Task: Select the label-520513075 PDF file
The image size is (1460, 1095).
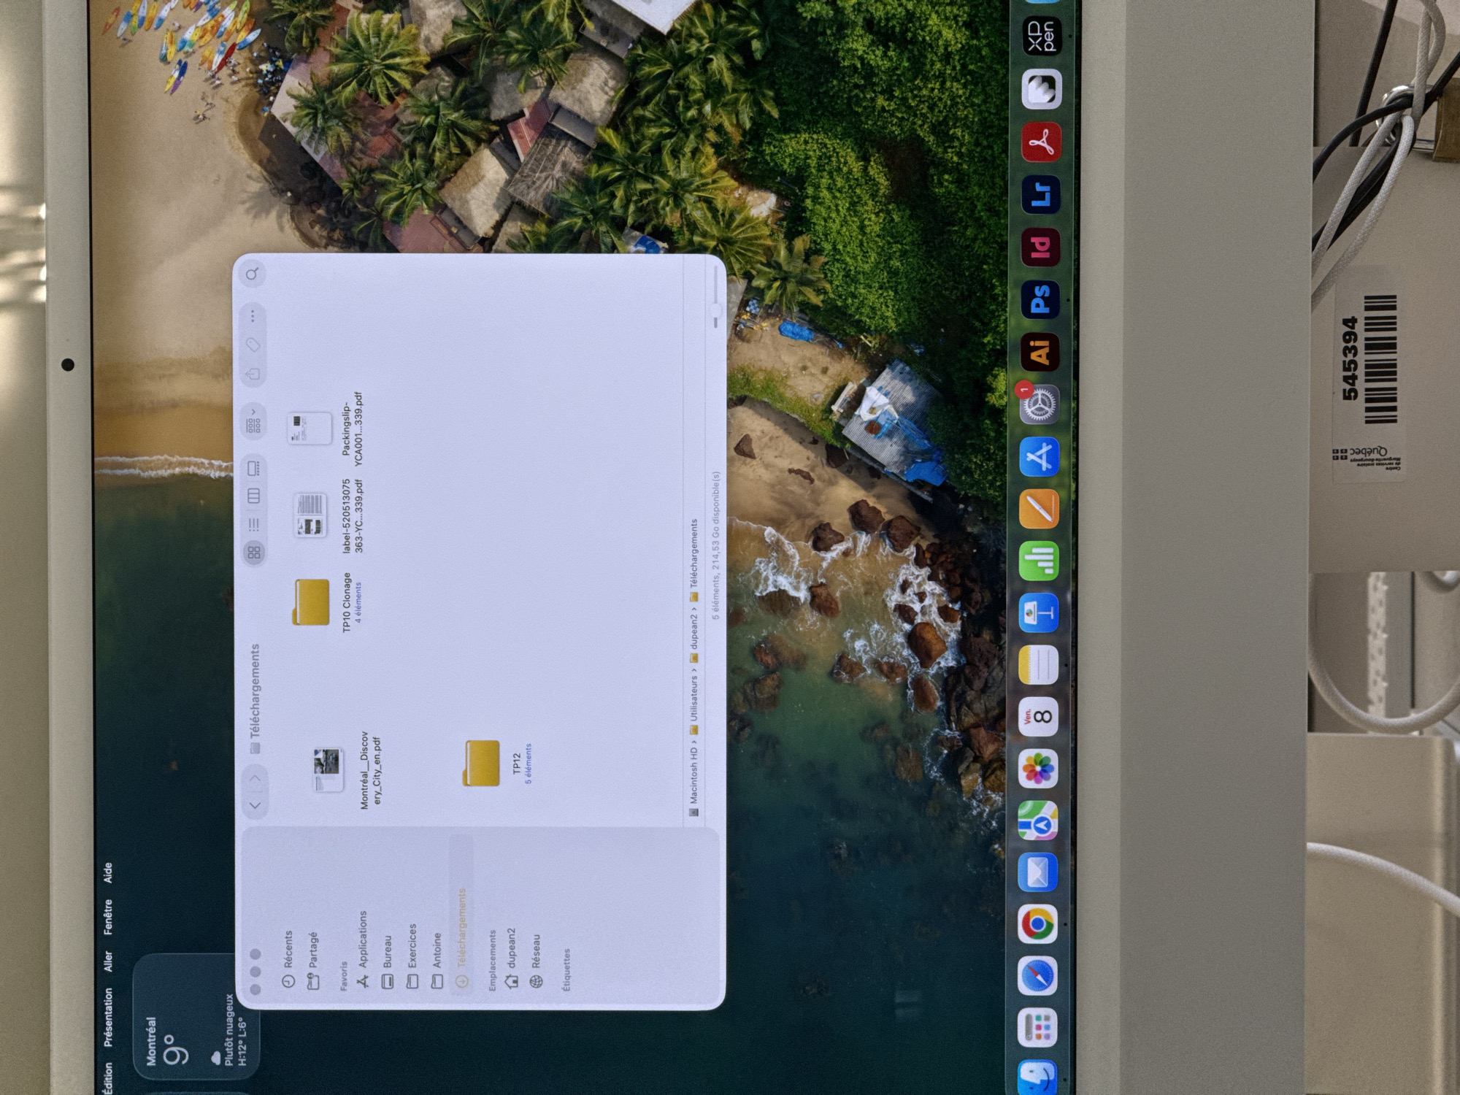Action: coord(310,515)
